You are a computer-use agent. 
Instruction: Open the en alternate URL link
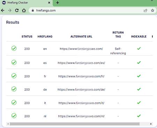81,49
